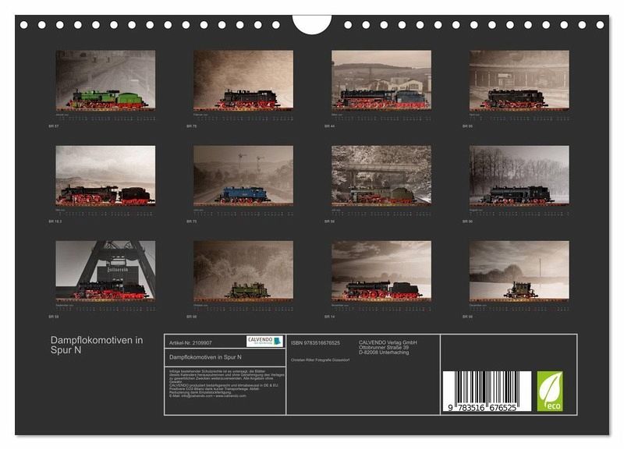Image resolution: width=624 pixels, height=450 pixels.
Task: Click the Artikel-Nr. 2109907 text
Action: tap(190, 342)
